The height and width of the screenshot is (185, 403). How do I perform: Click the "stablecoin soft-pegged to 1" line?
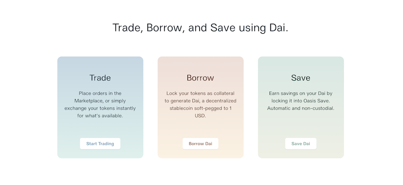200,108
